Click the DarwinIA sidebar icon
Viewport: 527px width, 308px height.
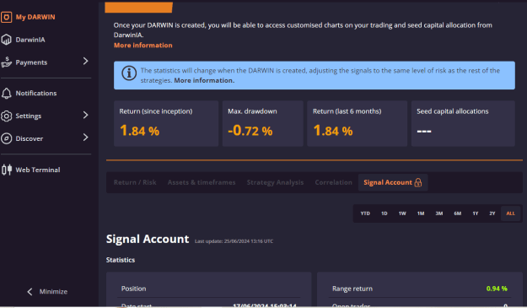coord(6,40)
